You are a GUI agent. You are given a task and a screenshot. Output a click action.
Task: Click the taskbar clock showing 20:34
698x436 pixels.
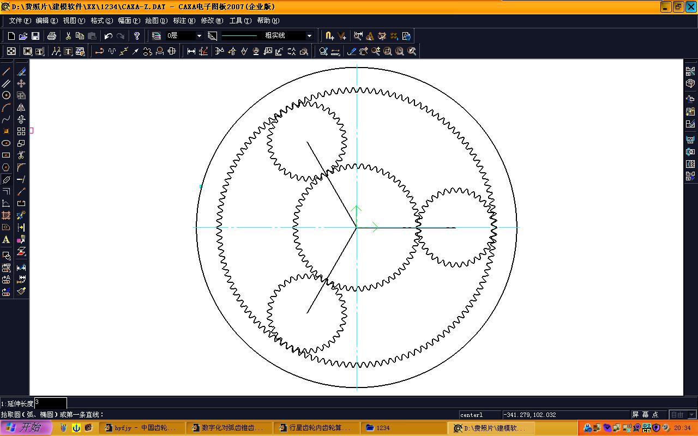682,428
